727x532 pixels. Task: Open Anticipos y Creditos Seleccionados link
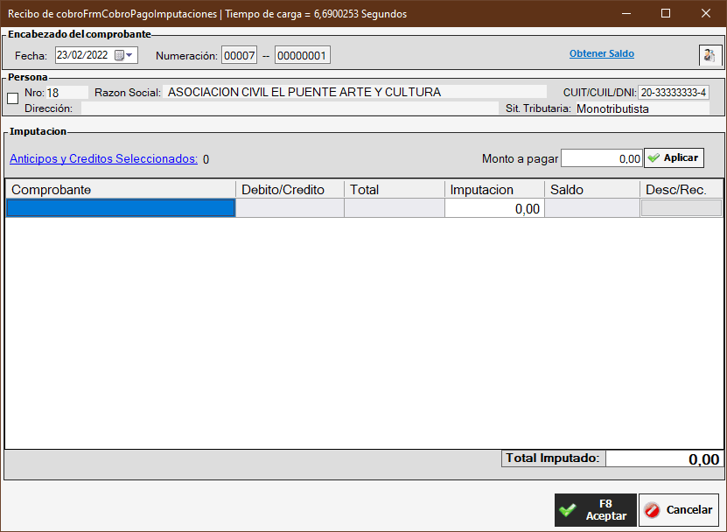click(x=103, y=159)
